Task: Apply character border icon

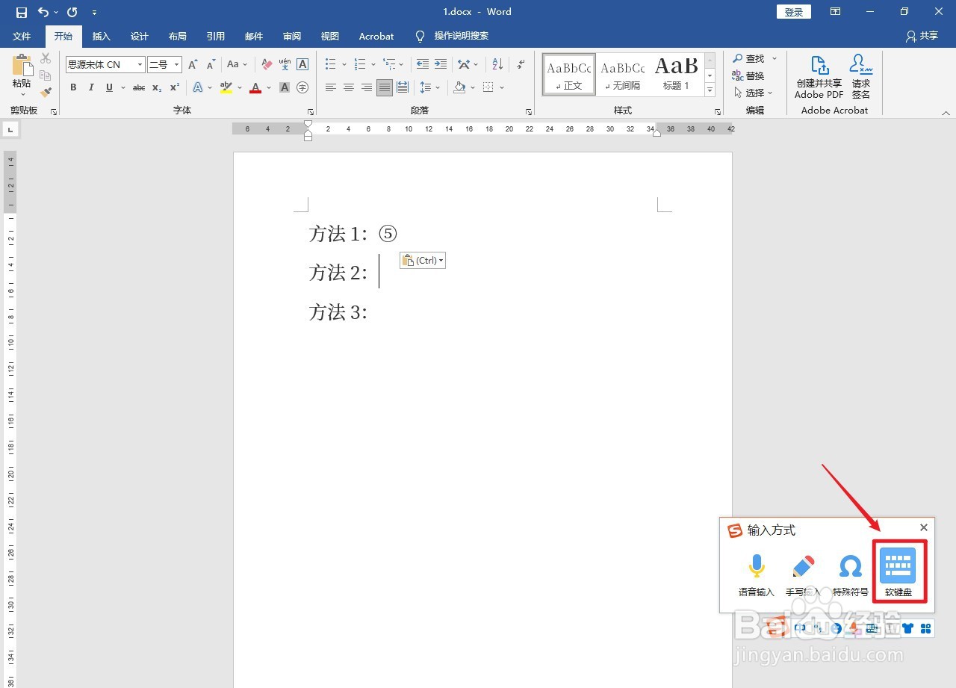Action: [302, 64]
